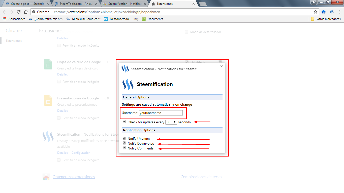Click the Presentaciones de Google icon

(48, 100)
